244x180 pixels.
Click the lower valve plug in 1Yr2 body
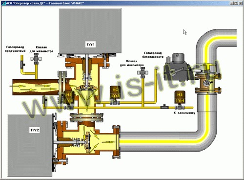[x=88, y=141]
